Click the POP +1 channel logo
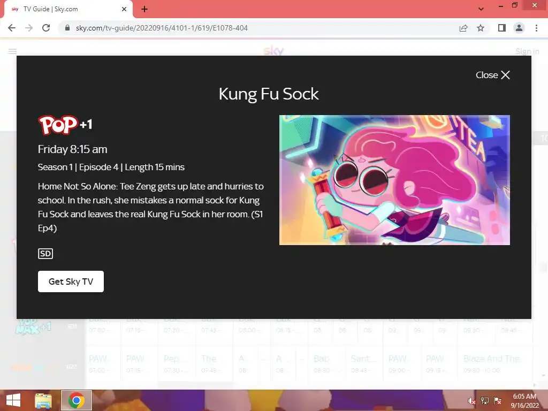Screen dimensions: 548x411 click(65, 125)
